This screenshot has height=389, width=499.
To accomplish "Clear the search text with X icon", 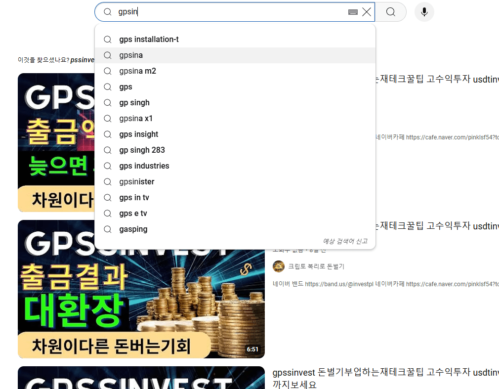I will pos(367,12).
